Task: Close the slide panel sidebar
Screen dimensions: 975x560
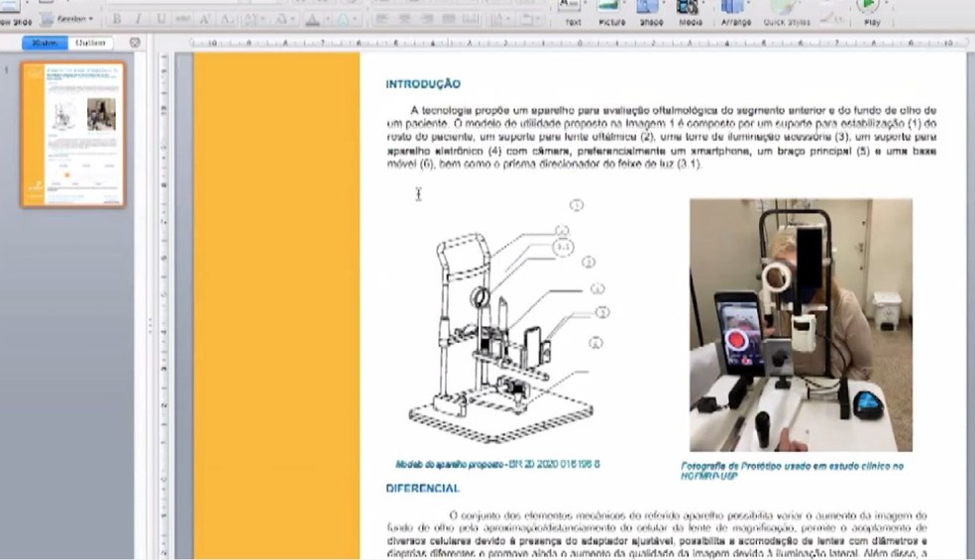Action: pos(135,43)
